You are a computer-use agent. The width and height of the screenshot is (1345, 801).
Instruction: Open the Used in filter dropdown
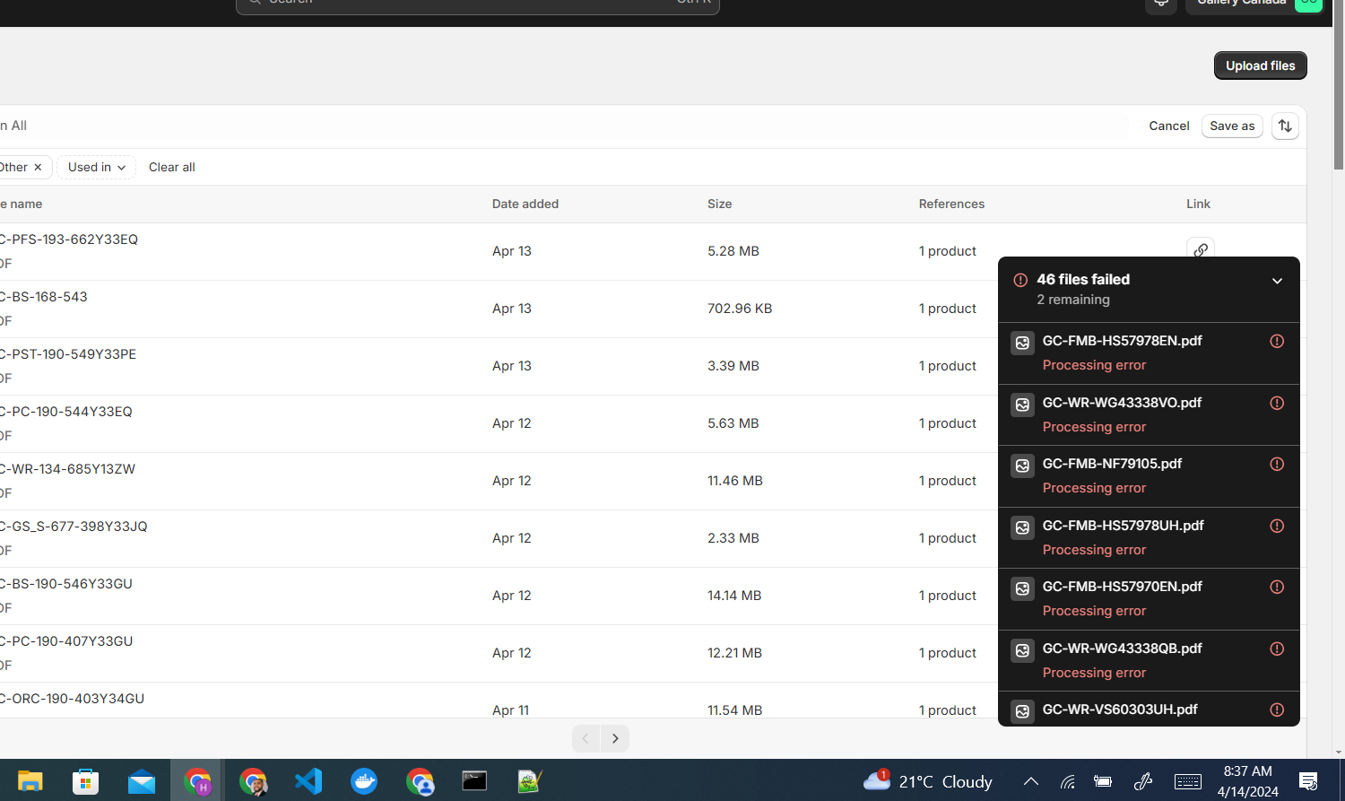tap(96, 167)
